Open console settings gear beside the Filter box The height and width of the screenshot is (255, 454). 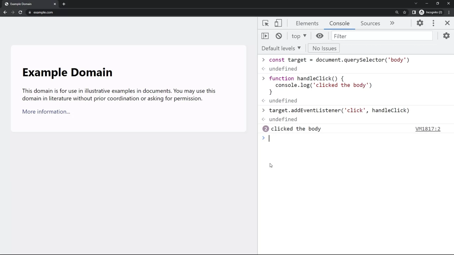tap(446, 36)
